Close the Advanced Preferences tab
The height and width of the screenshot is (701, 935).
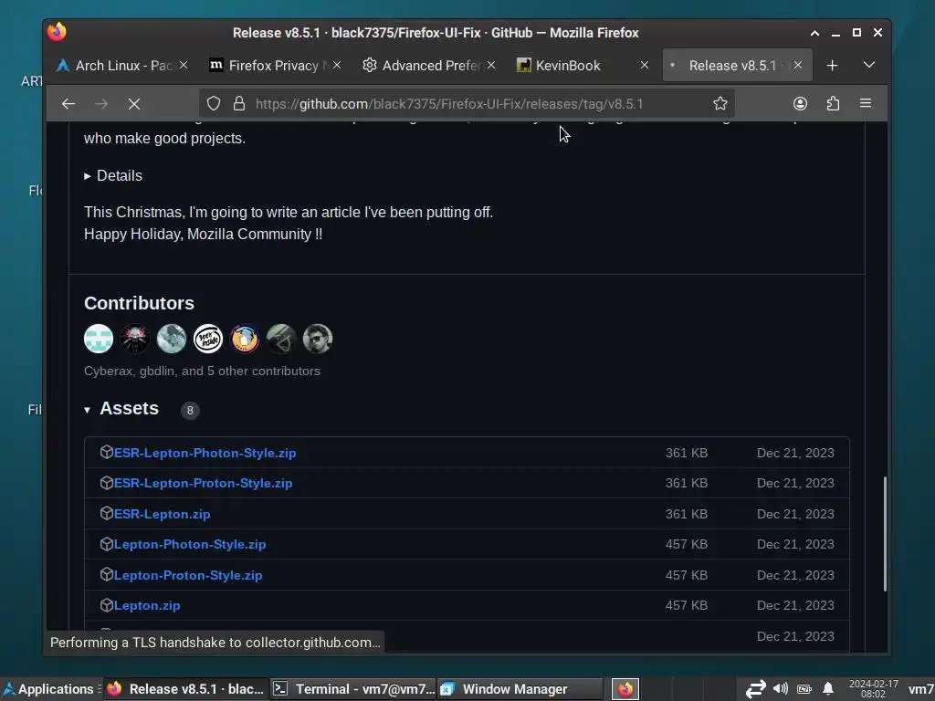tap(490, 65)
